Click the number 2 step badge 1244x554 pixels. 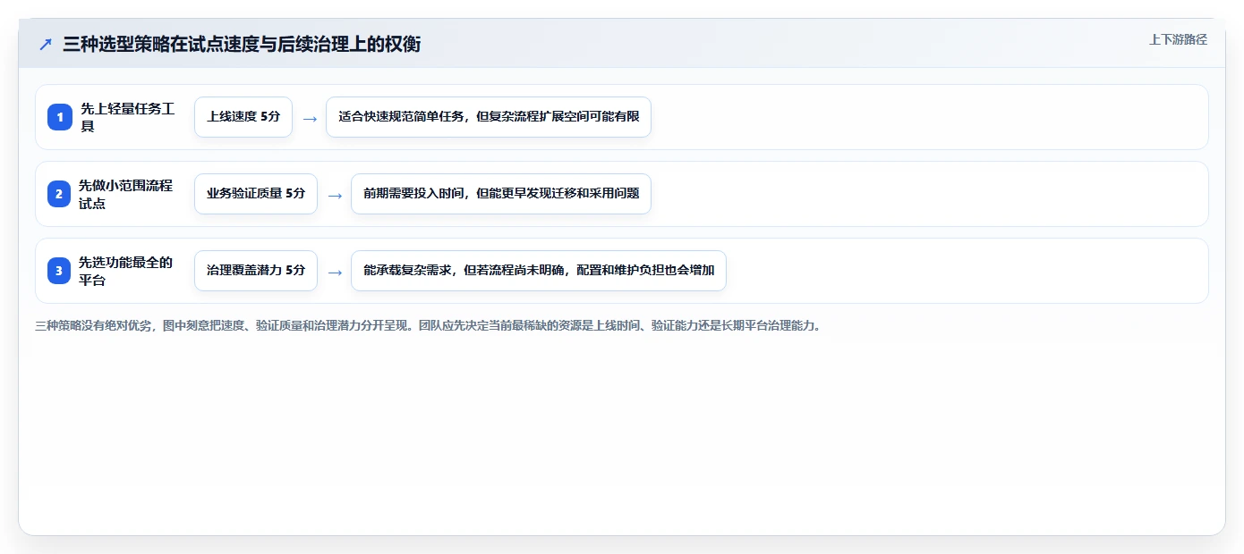(x=60, y=194)
